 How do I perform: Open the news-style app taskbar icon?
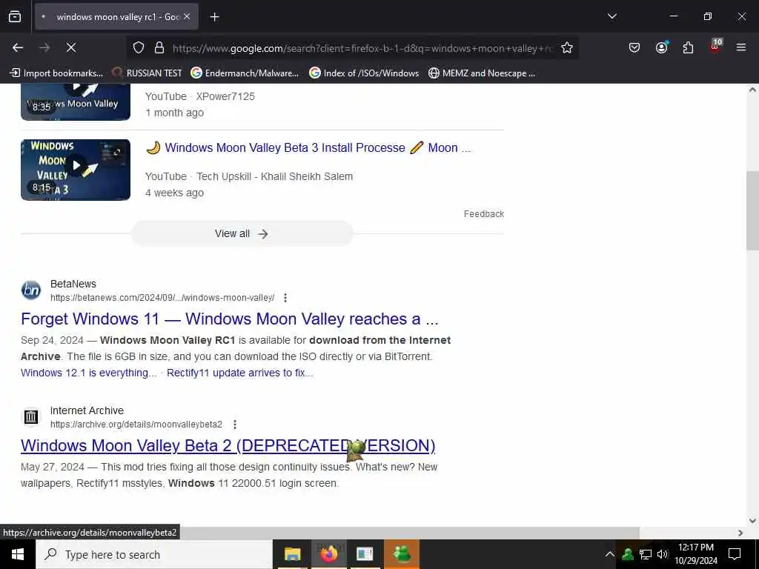pyautogui.click(x=365, y=554)
